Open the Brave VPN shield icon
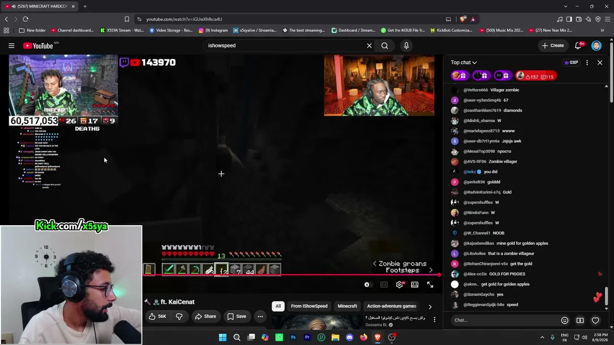The image size is (614, 345). coord(598,19)
